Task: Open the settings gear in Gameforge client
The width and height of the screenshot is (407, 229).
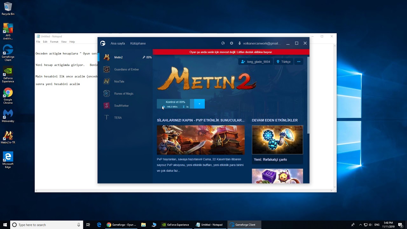Action: (231, 43)
